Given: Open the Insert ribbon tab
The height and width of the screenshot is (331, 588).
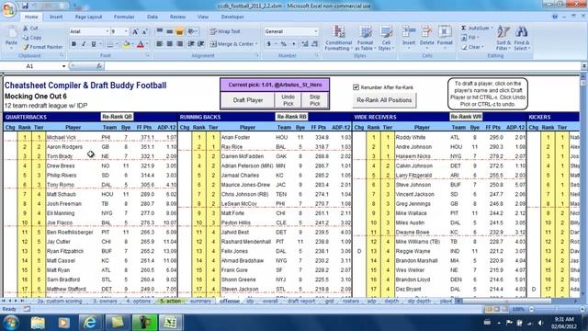Looking at the screenshot, I should 56,17.
